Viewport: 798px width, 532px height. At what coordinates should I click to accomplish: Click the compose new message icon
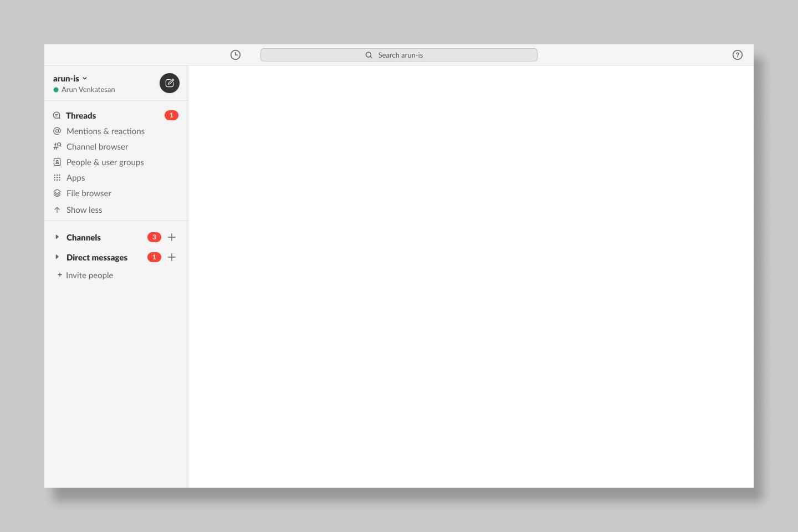(170, 83)
